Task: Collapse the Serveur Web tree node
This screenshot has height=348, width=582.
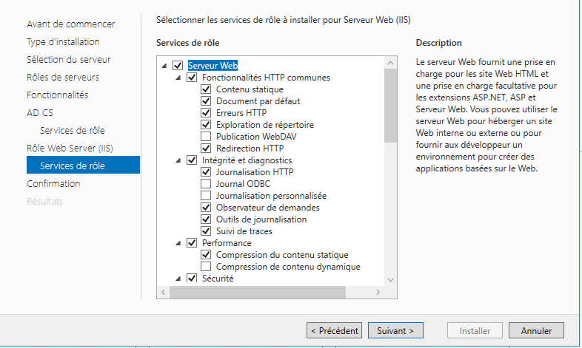Action: coord(164,66)
